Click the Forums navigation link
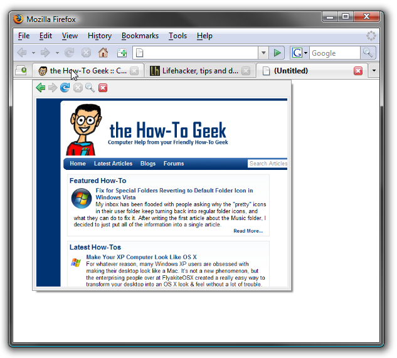 tap(174, 164)
